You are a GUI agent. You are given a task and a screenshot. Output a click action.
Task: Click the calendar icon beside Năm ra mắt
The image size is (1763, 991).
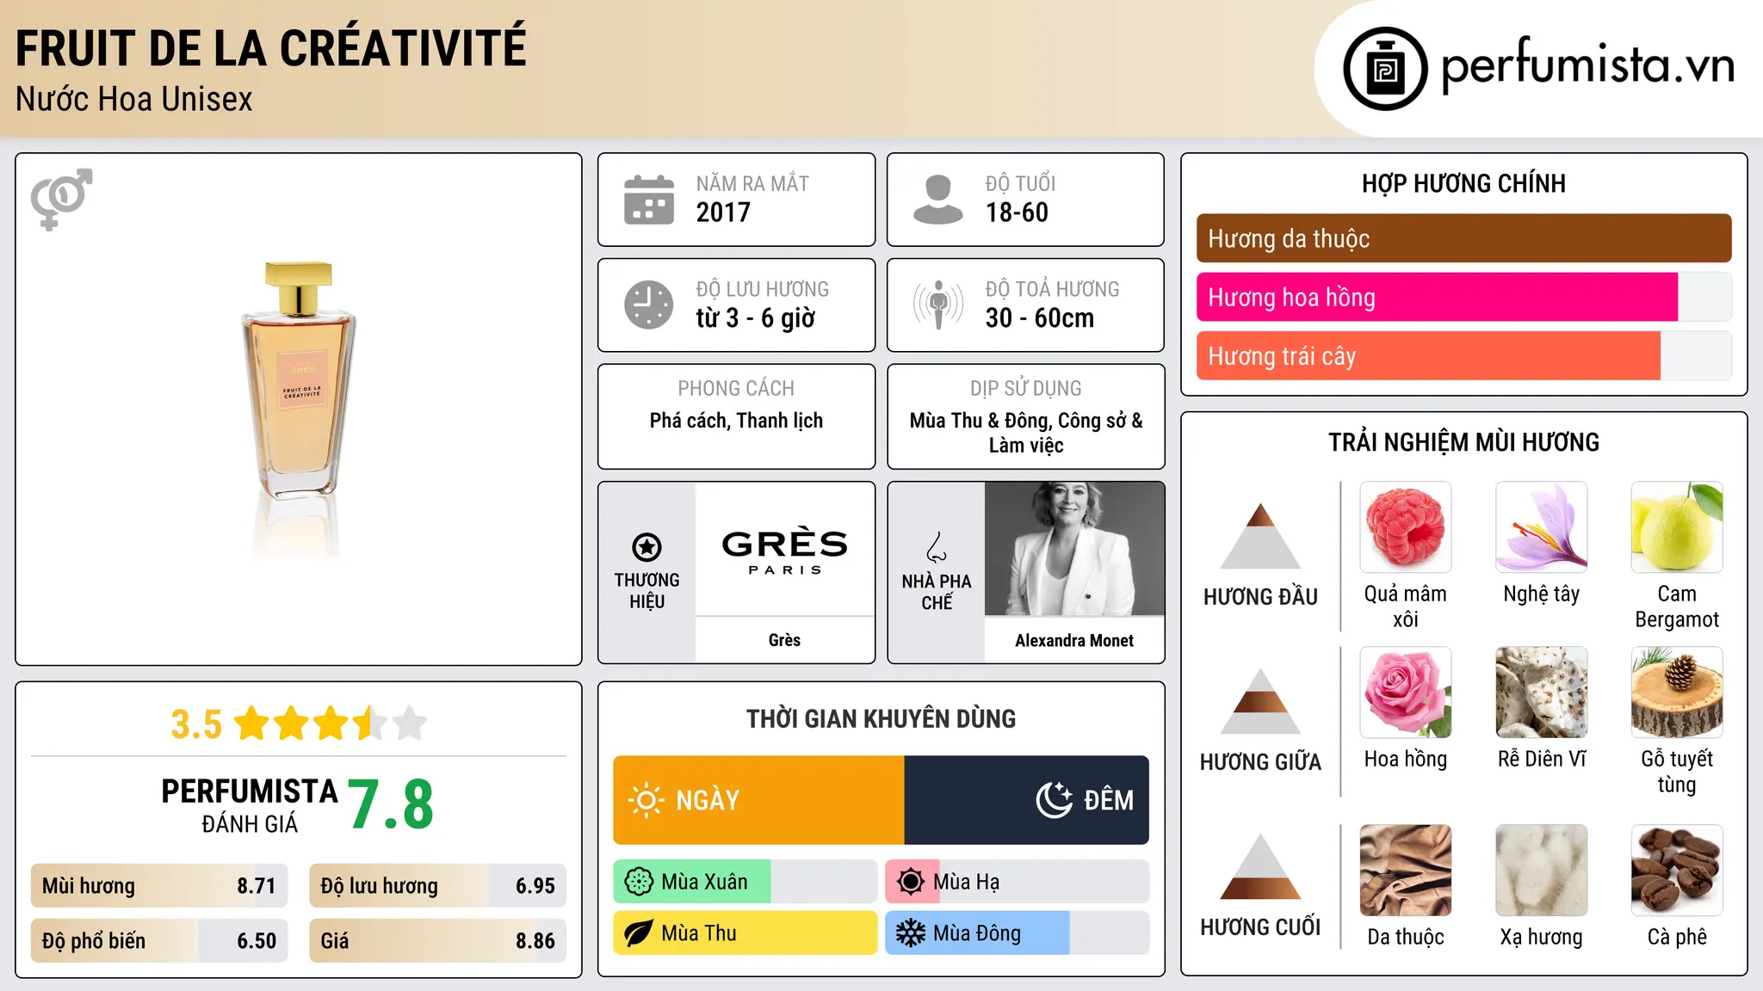[649, 200]
